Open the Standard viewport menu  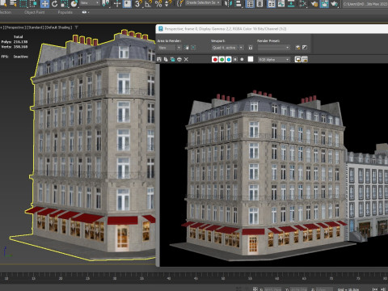(36, 27)
